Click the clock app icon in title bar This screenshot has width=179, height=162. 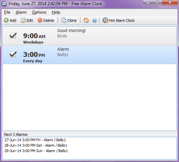coord(4,4)
